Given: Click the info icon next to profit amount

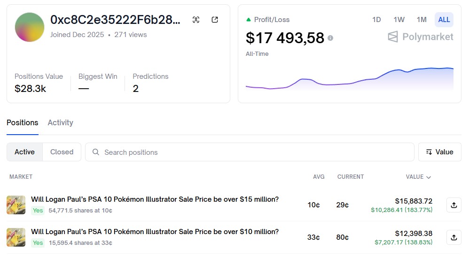Looking at the screenshot, I should 330,38.
